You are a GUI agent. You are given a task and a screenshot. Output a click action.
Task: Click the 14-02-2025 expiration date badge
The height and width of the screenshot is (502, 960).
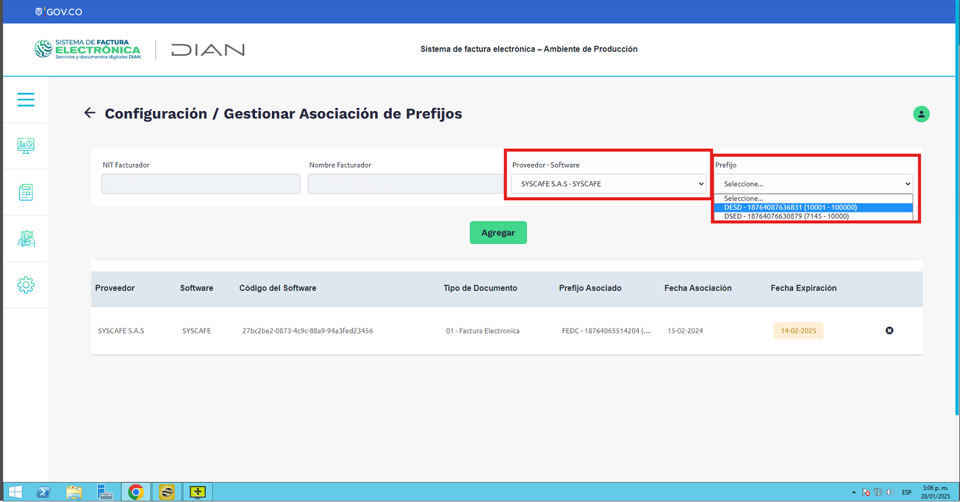coord(798,331)
